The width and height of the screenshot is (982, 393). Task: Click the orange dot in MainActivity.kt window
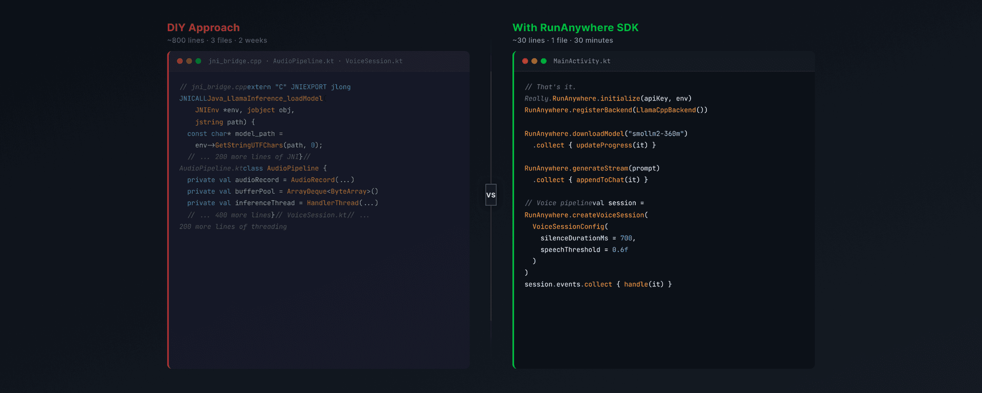pos(534,61)
